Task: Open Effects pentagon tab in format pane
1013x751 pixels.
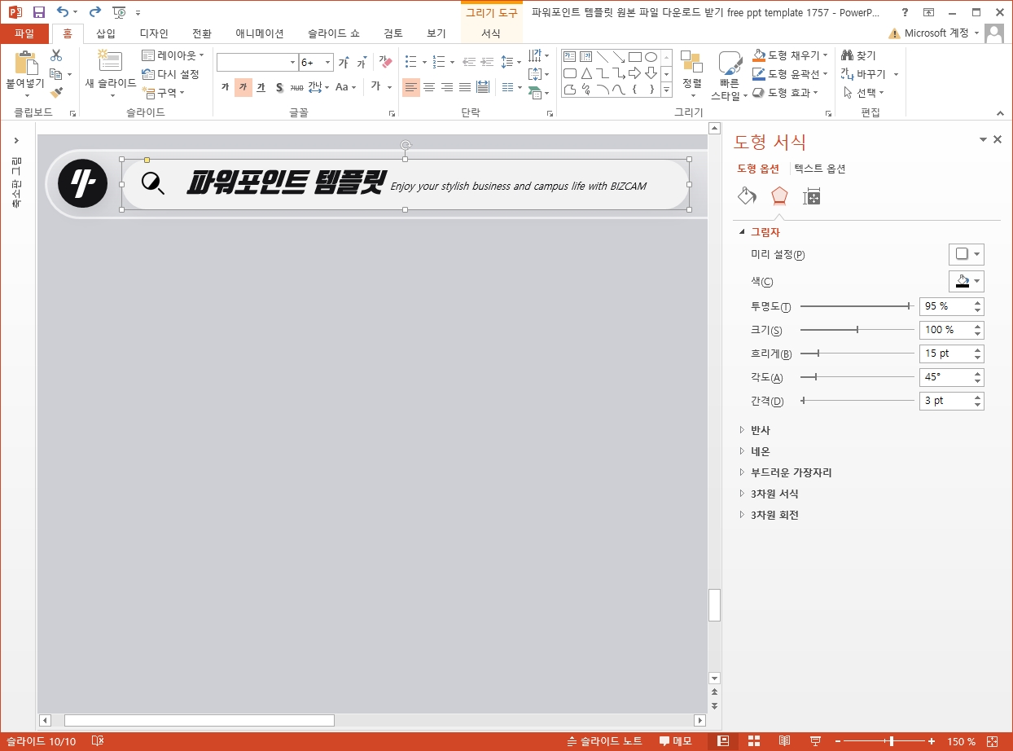Action: 779,195
